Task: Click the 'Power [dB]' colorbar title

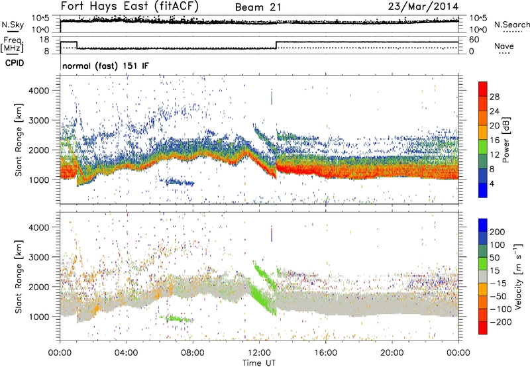Action: tap(506, 140)
